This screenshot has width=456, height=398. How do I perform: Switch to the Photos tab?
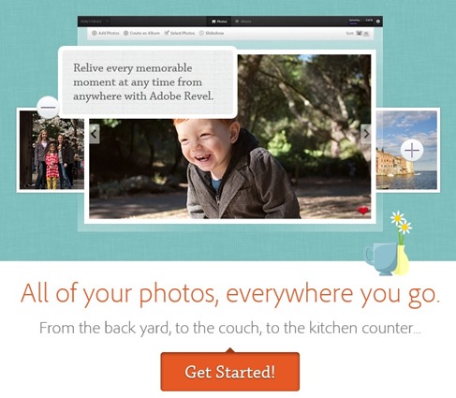point(219,22)
